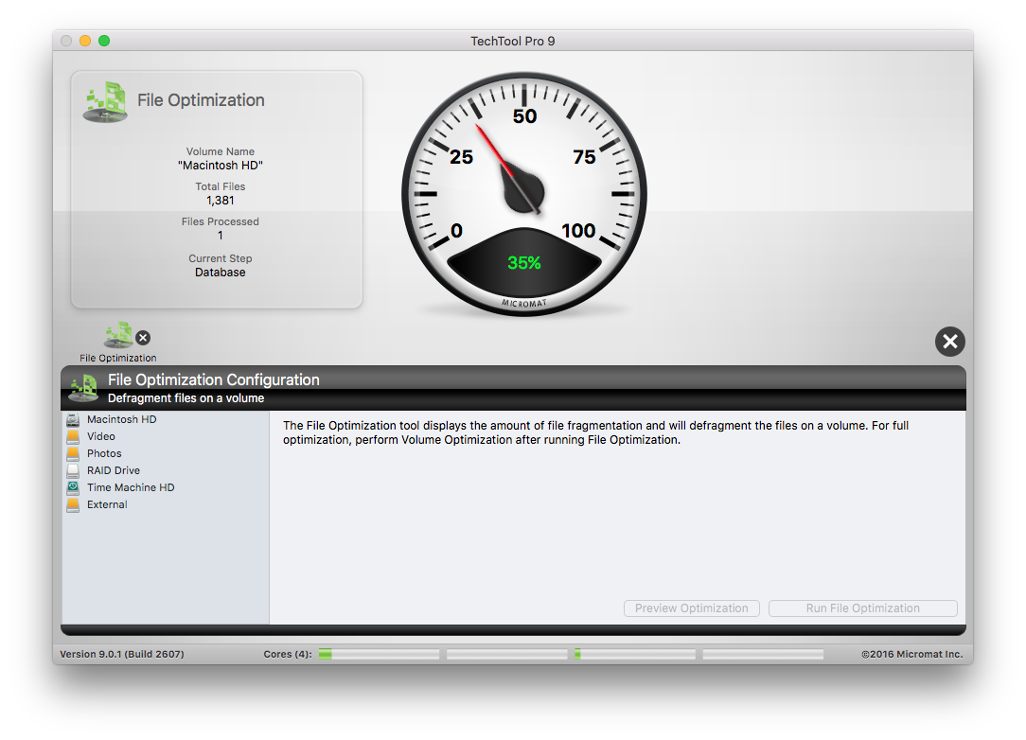Click the File Optimization queue item icon
Viewport: 1026px width, 740px height.
click(118, 335)
